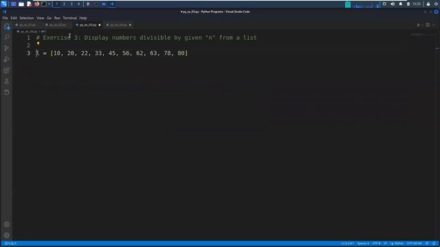Open the Testing flask view

tap(7, 82)
